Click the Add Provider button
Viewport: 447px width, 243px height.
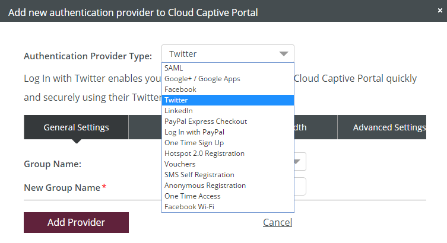tap(76, 222)
